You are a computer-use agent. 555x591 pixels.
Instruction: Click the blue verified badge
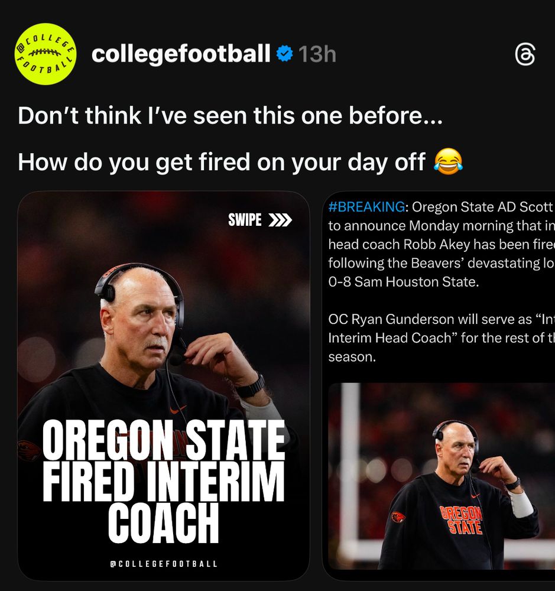(x=285, y=54)
